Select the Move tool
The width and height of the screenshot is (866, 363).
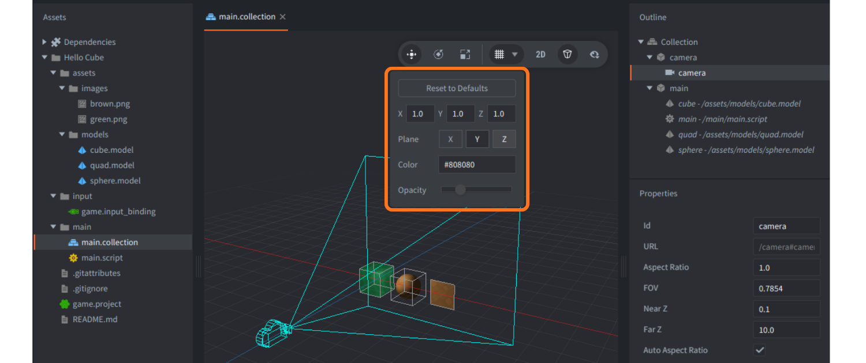(x=410, y=54)
